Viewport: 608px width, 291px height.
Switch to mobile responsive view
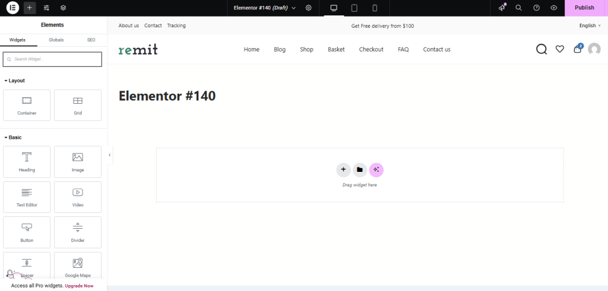[x=375, y=8]
